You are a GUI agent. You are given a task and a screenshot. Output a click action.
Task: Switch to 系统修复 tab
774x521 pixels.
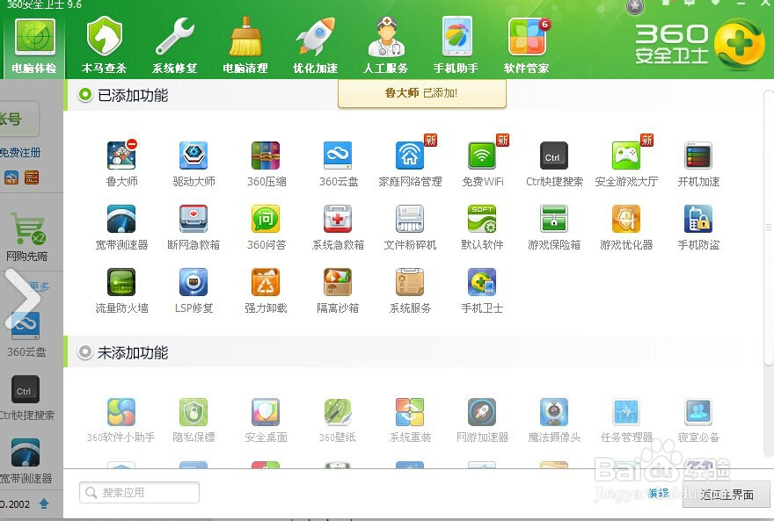[175, 46]
